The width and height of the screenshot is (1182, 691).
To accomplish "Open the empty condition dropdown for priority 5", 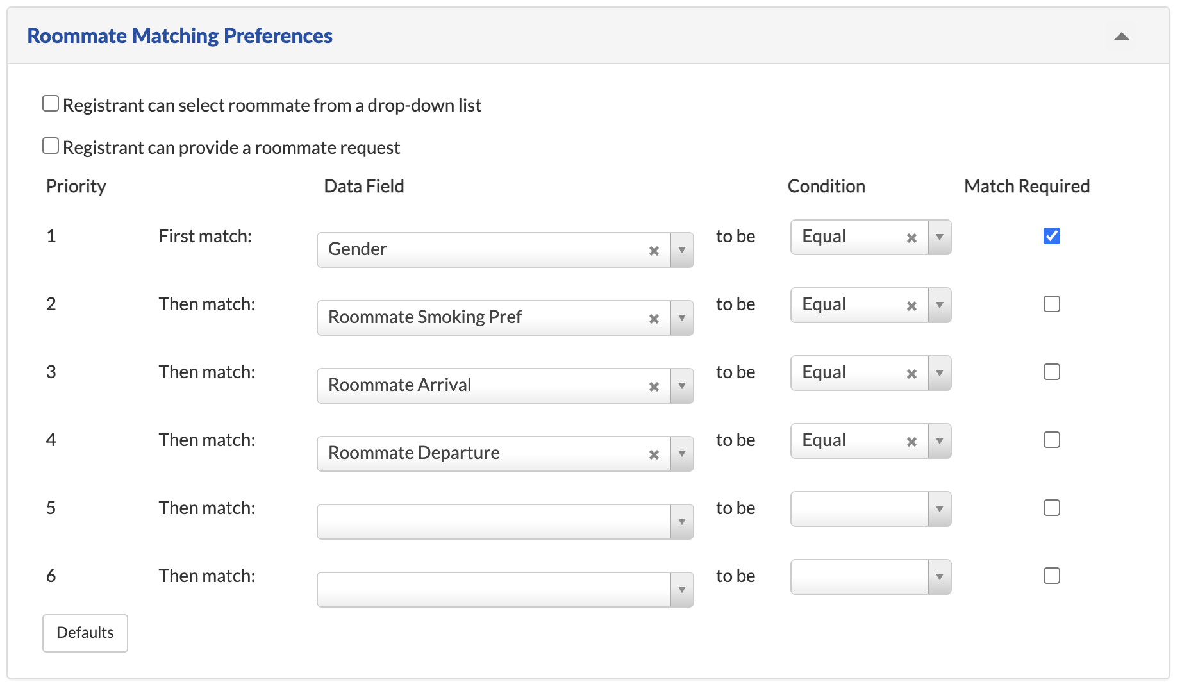I will [x=871, y=509].
